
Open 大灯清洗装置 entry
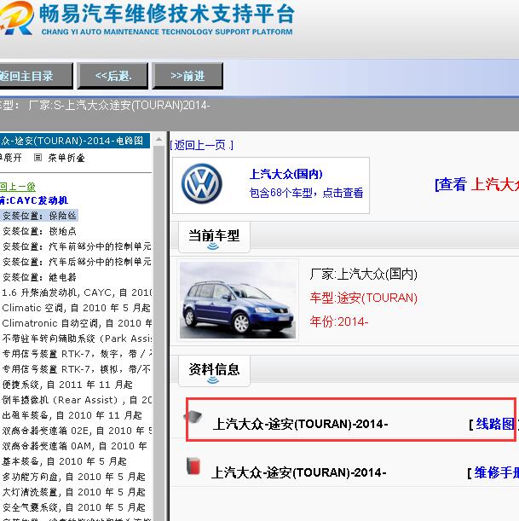click(73, 492)
